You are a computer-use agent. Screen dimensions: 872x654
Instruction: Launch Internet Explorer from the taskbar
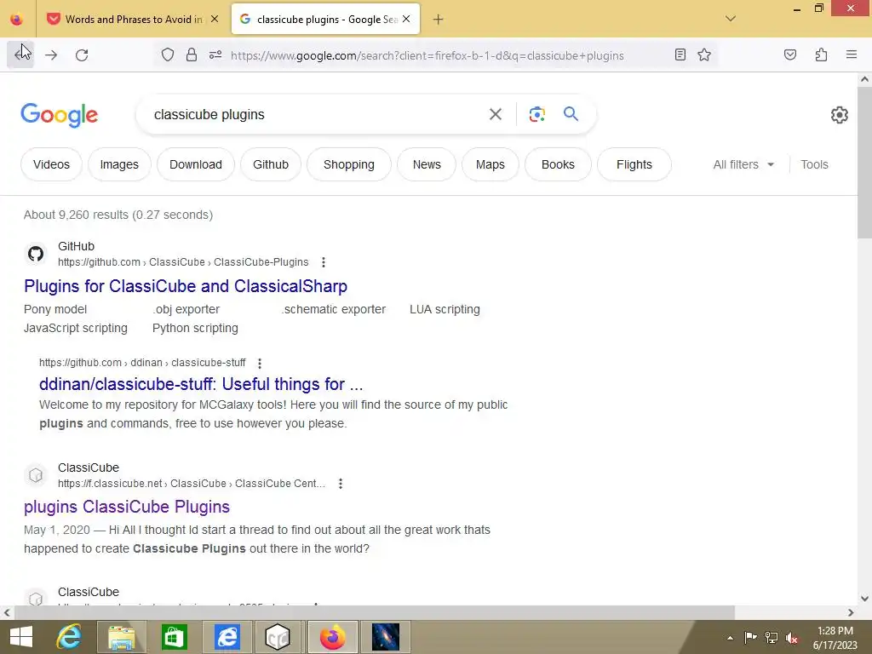[x=69, y=637]
